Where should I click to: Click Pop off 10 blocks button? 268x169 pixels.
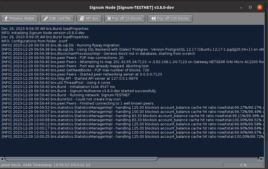pos(125,18)
